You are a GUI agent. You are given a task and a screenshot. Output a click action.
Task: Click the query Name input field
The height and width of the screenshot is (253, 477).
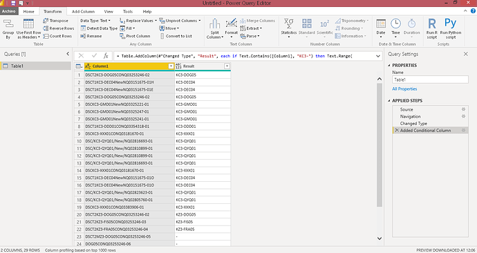[x=430, y=79]
